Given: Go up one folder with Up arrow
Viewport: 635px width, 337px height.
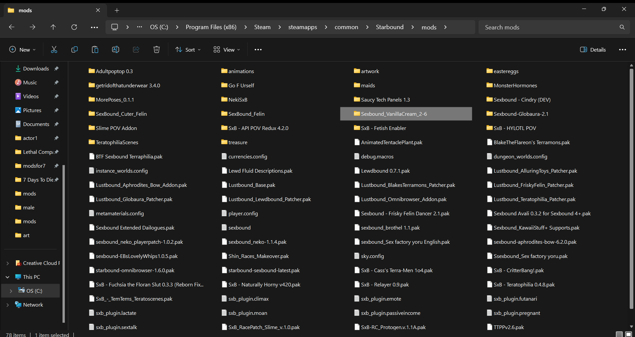Looking at the screenshot, I should 53,27.
